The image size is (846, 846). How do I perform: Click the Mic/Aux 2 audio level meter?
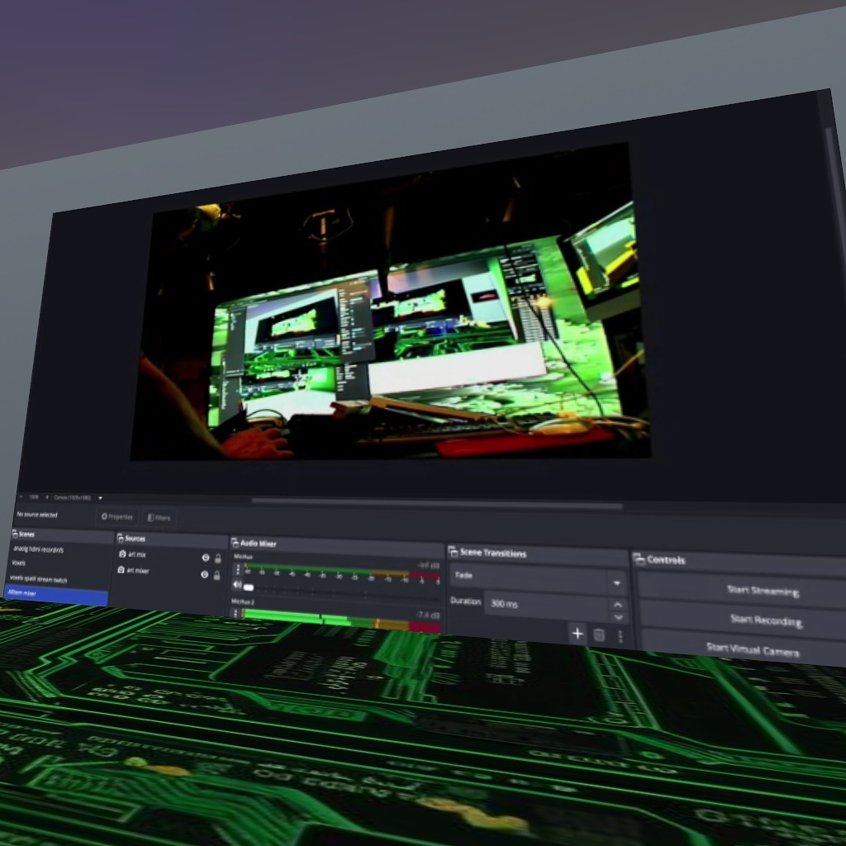coord(341,620)
